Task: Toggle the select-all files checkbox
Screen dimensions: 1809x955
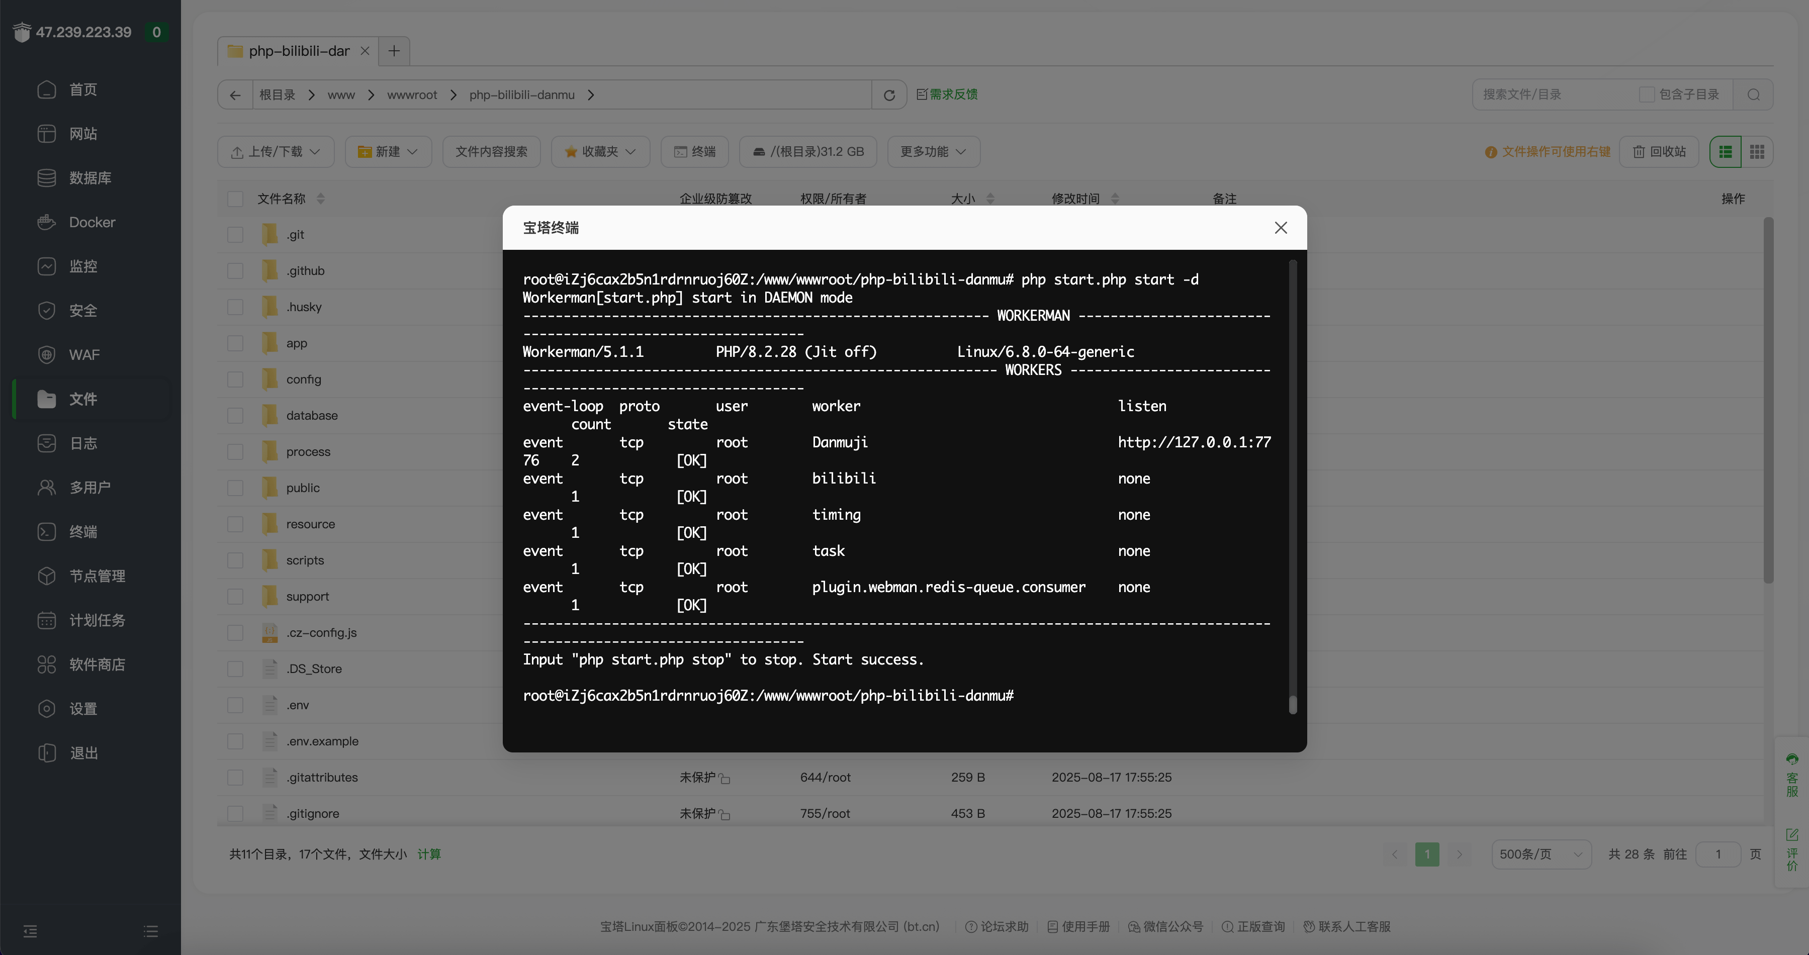Action: [235, 199]
